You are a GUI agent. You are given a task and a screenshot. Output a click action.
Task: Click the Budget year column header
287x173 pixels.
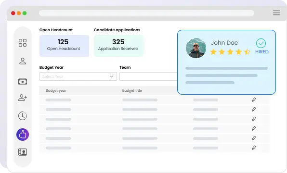pyautogui.click(x=56, y=91)
